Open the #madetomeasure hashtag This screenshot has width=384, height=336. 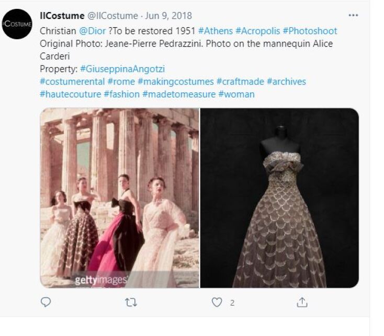tap(179, 94)
